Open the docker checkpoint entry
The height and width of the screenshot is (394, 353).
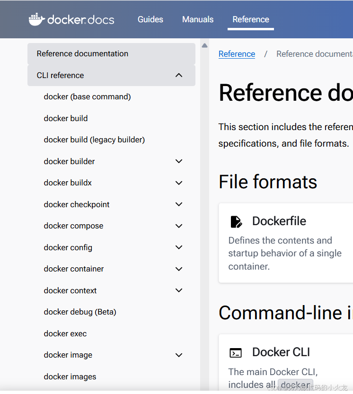click(77, 204)
